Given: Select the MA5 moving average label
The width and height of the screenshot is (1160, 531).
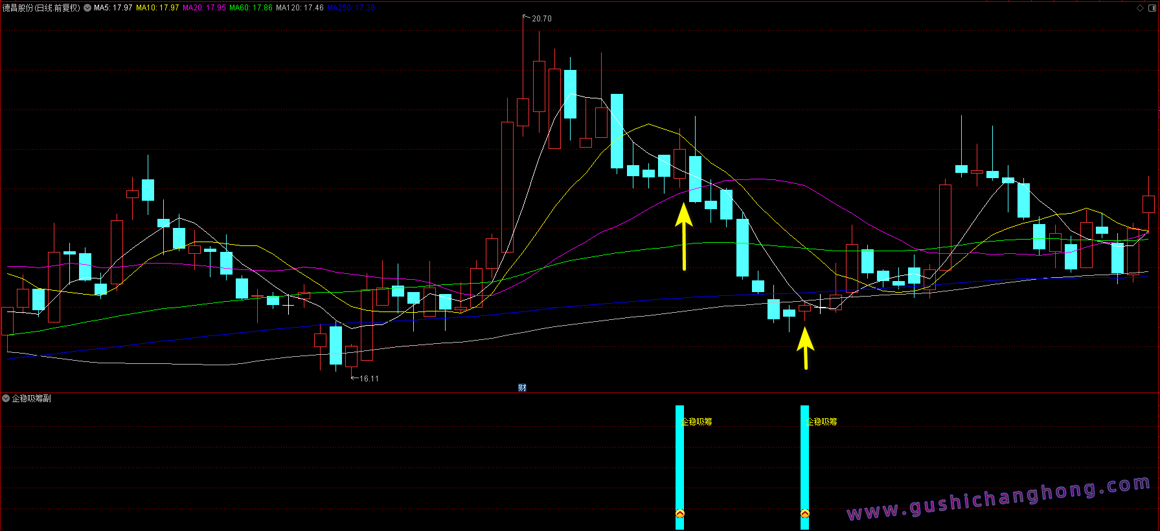Looking at the screenshot, I should coord(113,8).
